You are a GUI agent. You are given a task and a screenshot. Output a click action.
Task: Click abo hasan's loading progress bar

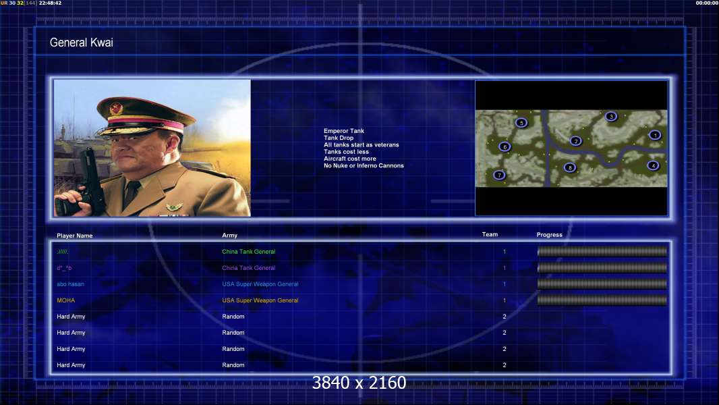[x=602, y=284]
